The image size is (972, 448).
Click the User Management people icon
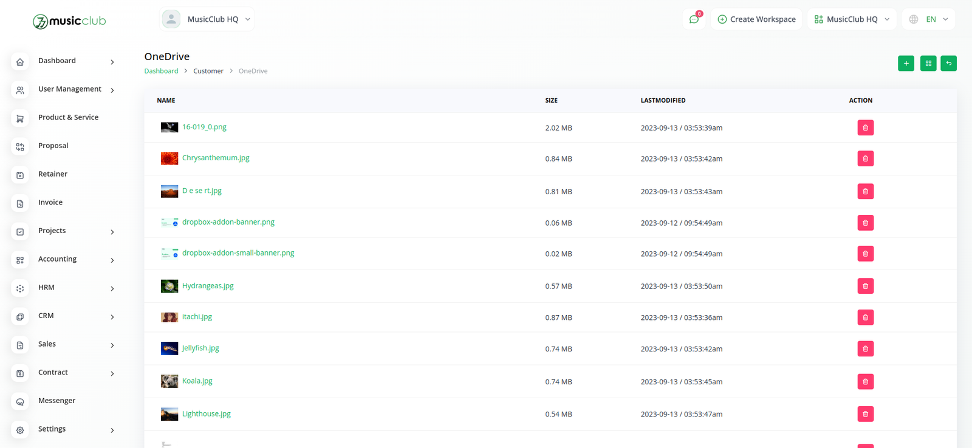20,90
